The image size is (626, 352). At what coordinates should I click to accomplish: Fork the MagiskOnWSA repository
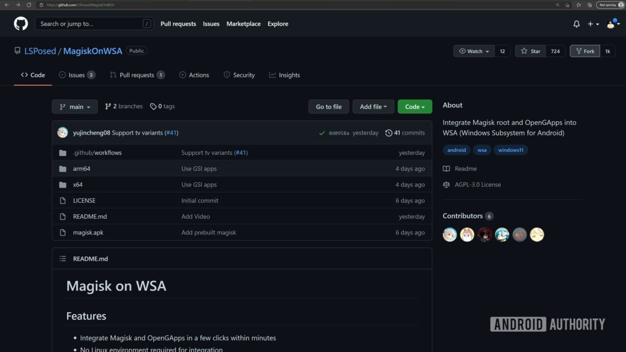585,51
